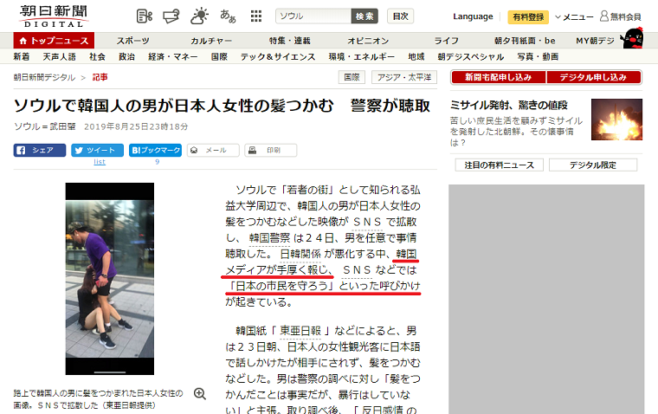Click into the search input field
Screen dimensions: 658x414
tap(313, 16)
